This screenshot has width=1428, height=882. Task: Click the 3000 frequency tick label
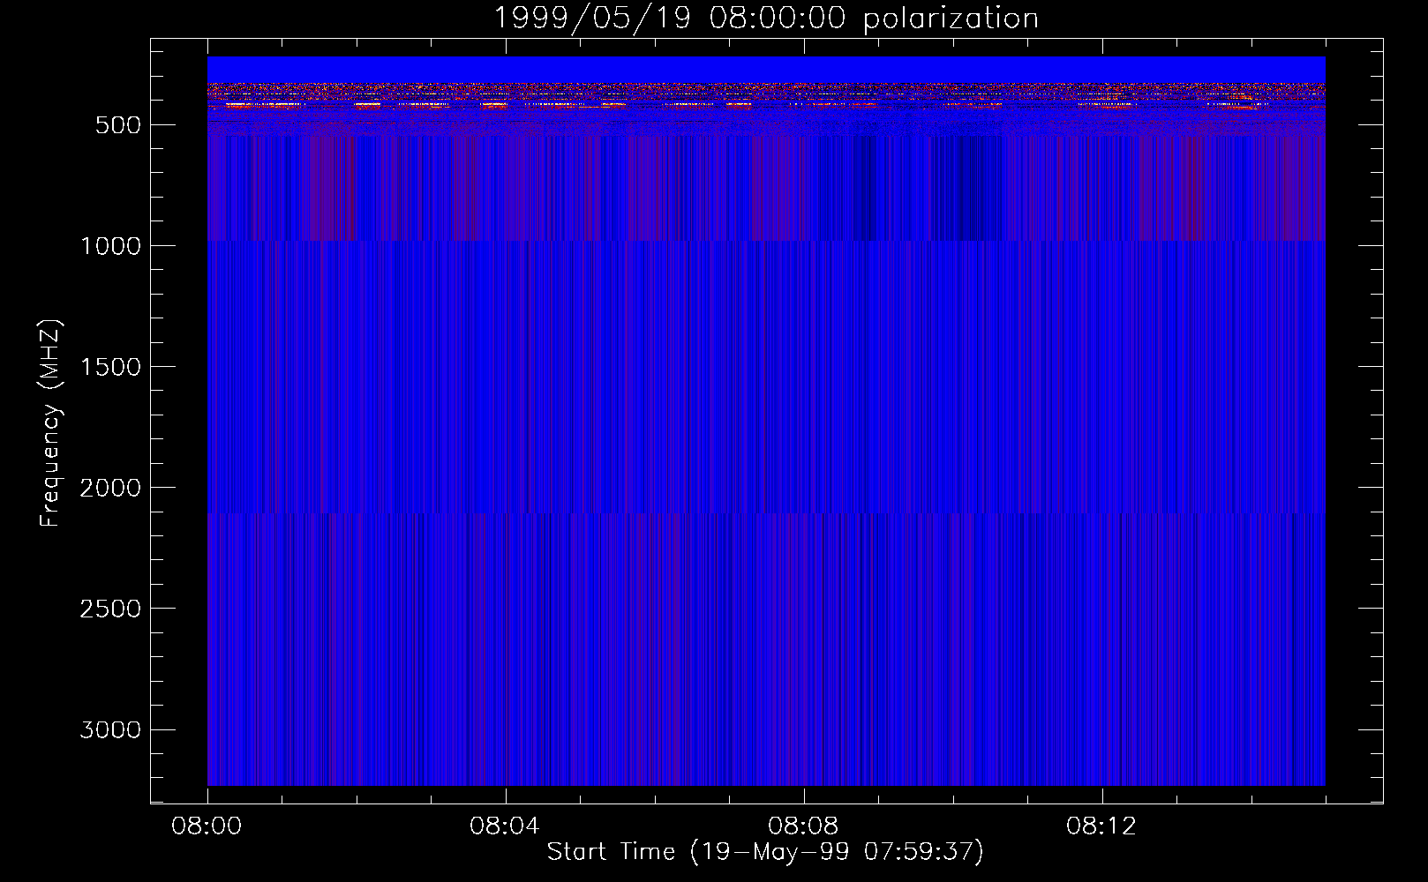[110, 729]
